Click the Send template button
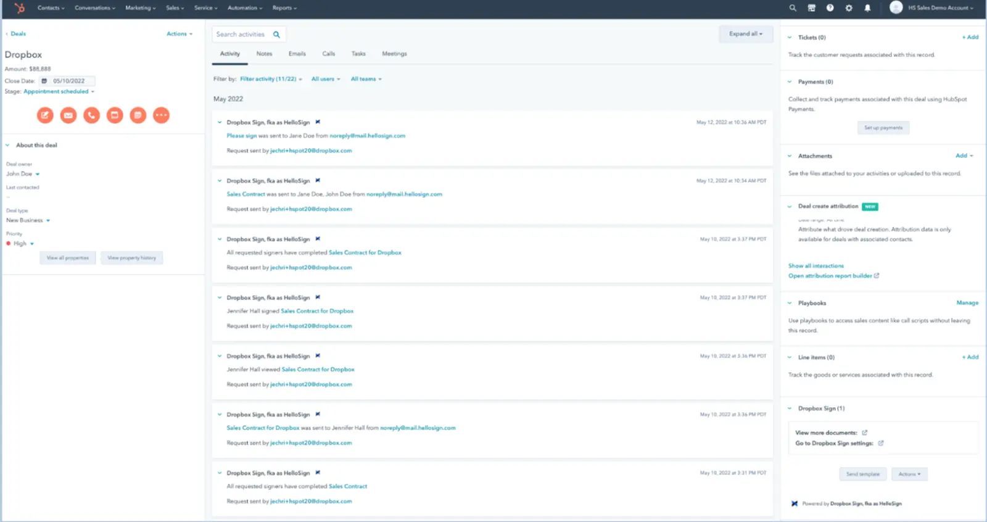987x522 pixels. tap(863, 474)
